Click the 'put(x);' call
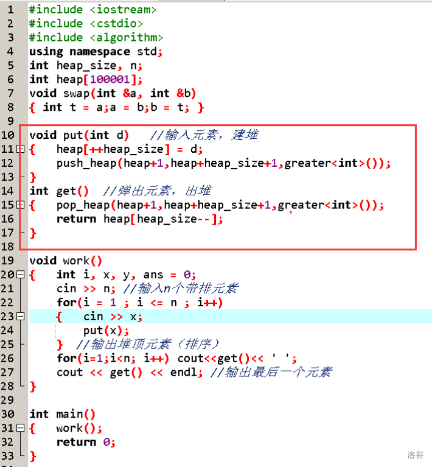The image size is (432, 467). pyautogui.click(x=106, y=331)
